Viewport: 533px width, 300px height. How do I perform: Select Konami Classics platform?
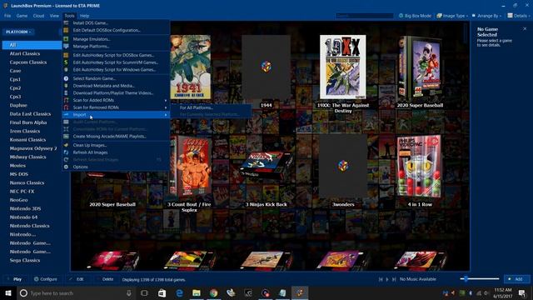27,140
